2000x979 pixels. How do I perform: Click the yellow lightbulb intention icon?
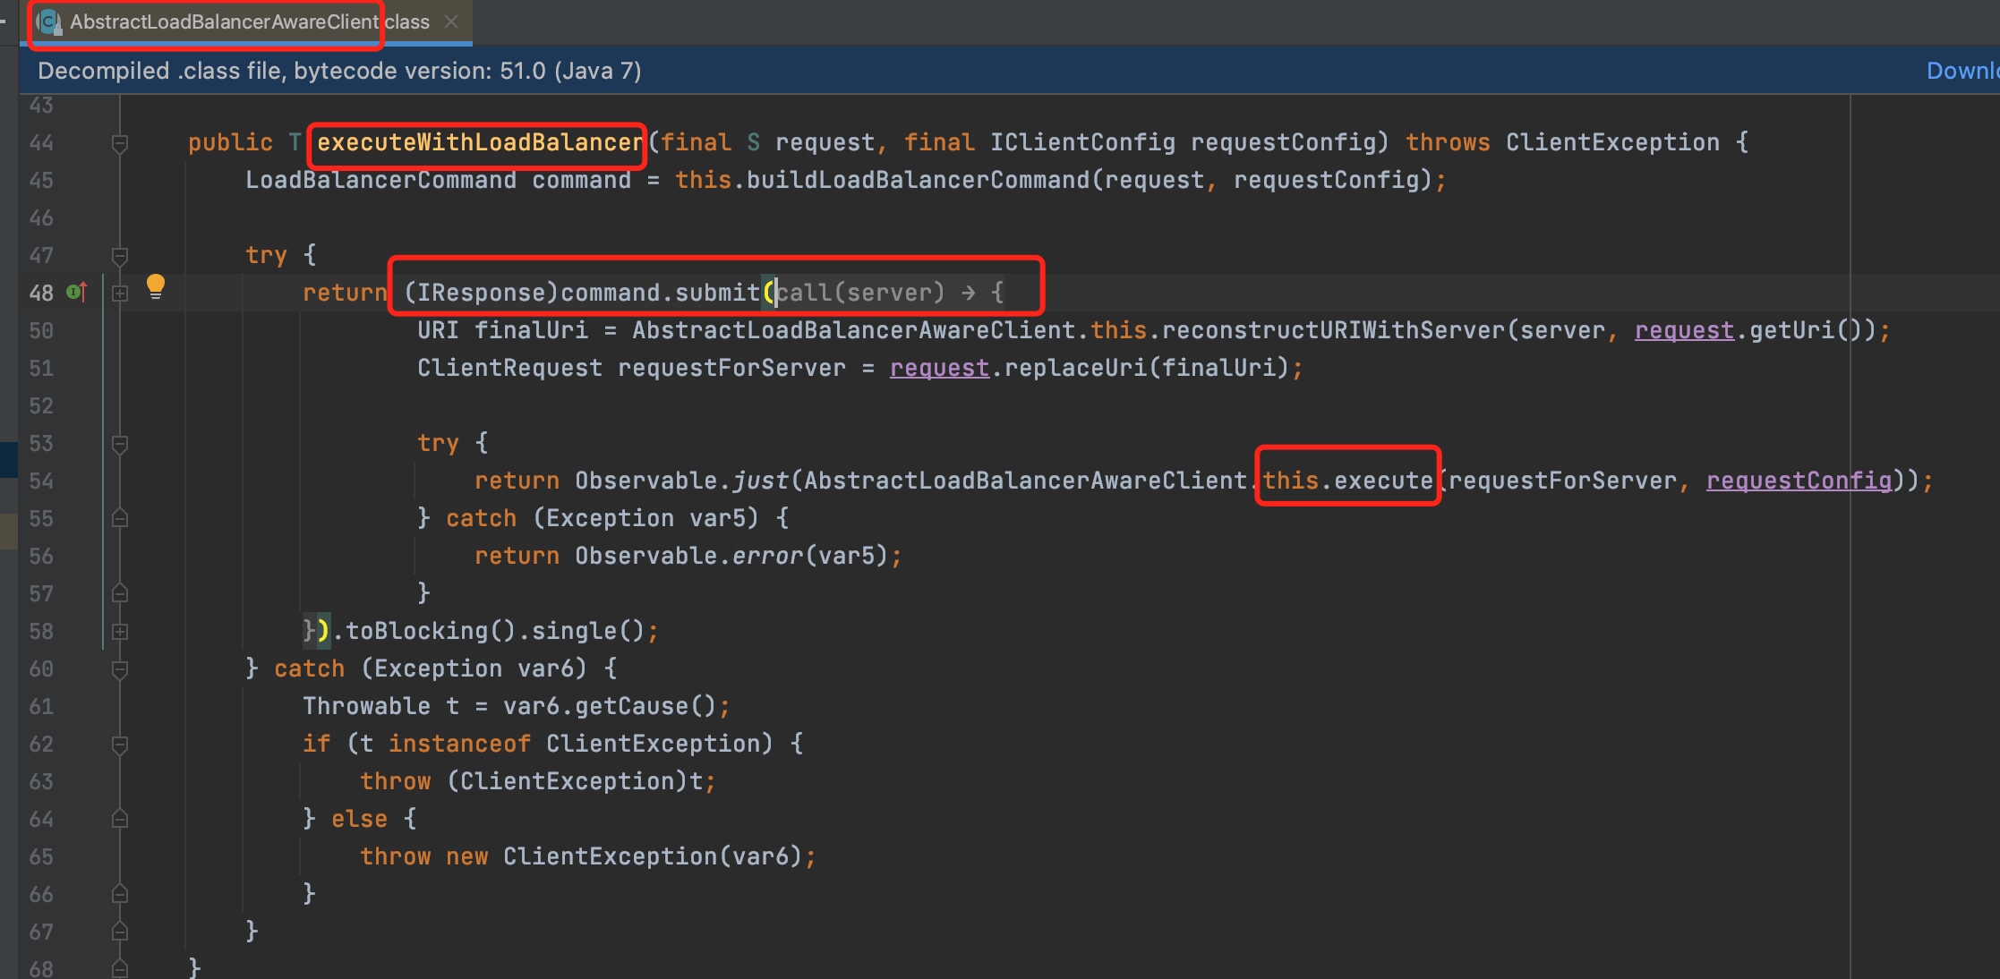(156, 285)
